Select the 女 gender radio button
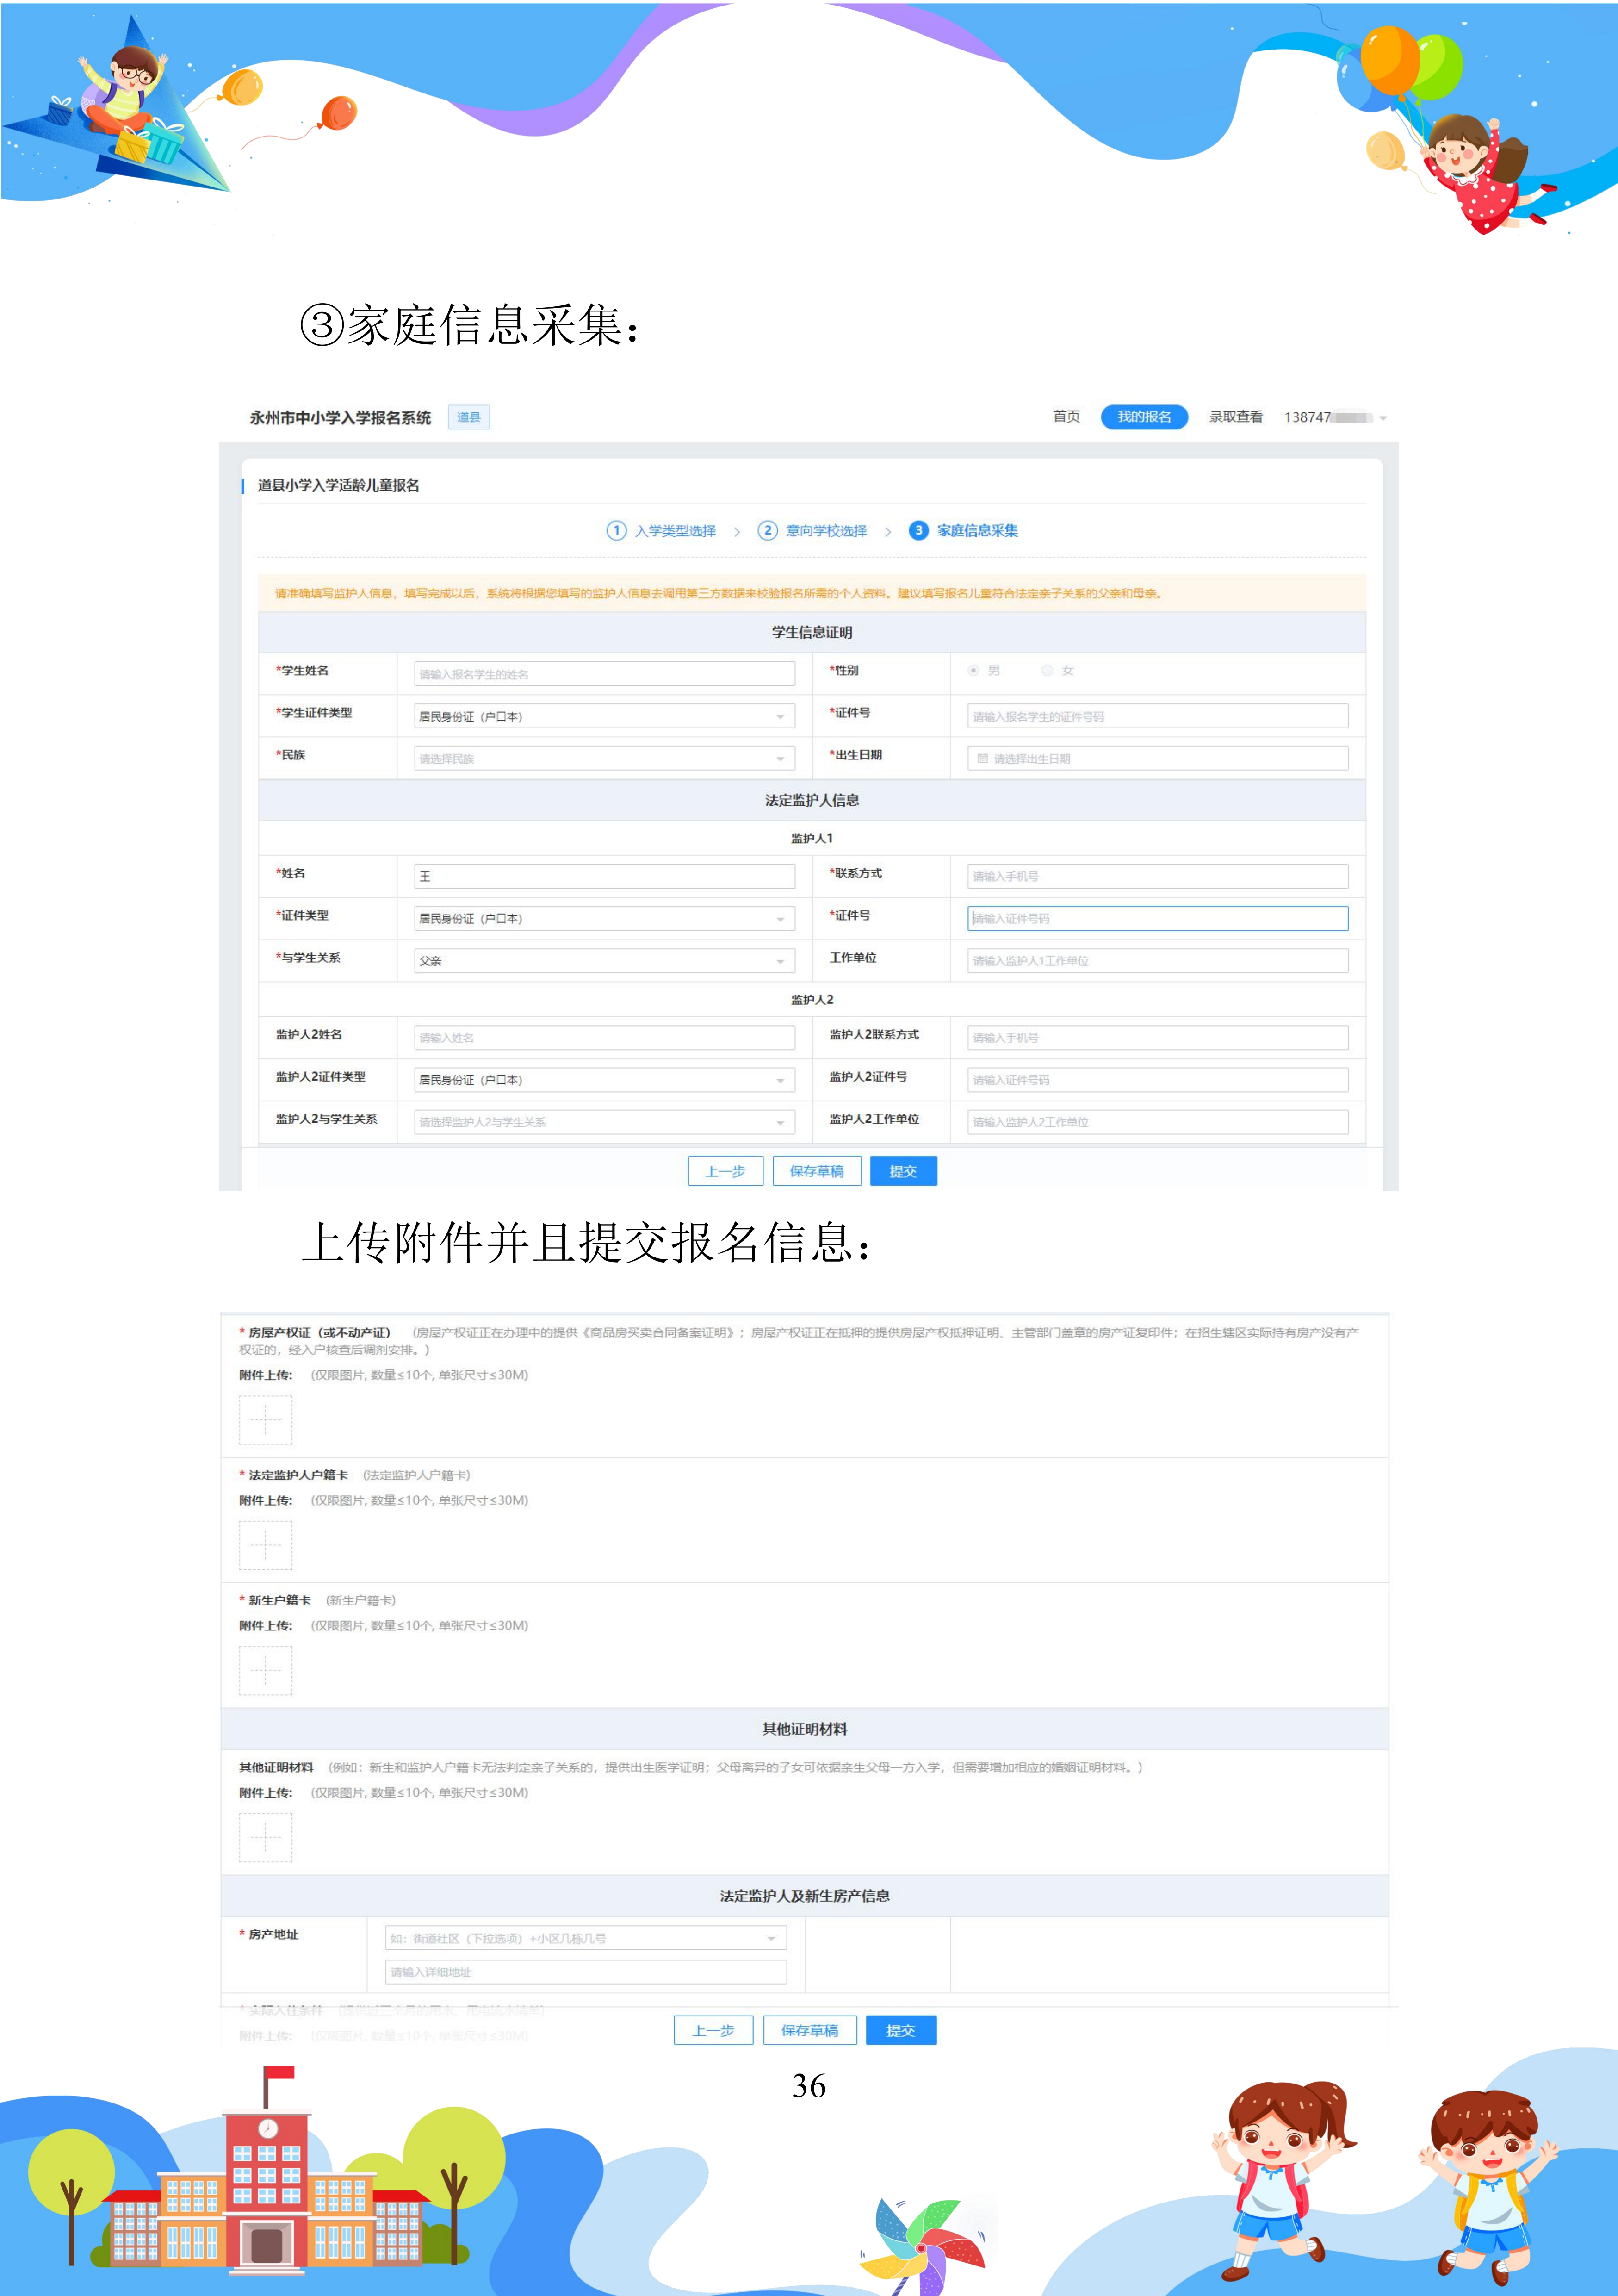1618x2296 pixels. click(1047, 671)
